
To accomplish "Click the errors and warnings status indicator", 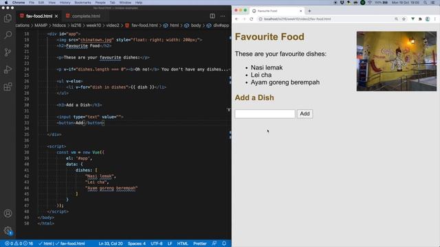I will coord(19,244).
